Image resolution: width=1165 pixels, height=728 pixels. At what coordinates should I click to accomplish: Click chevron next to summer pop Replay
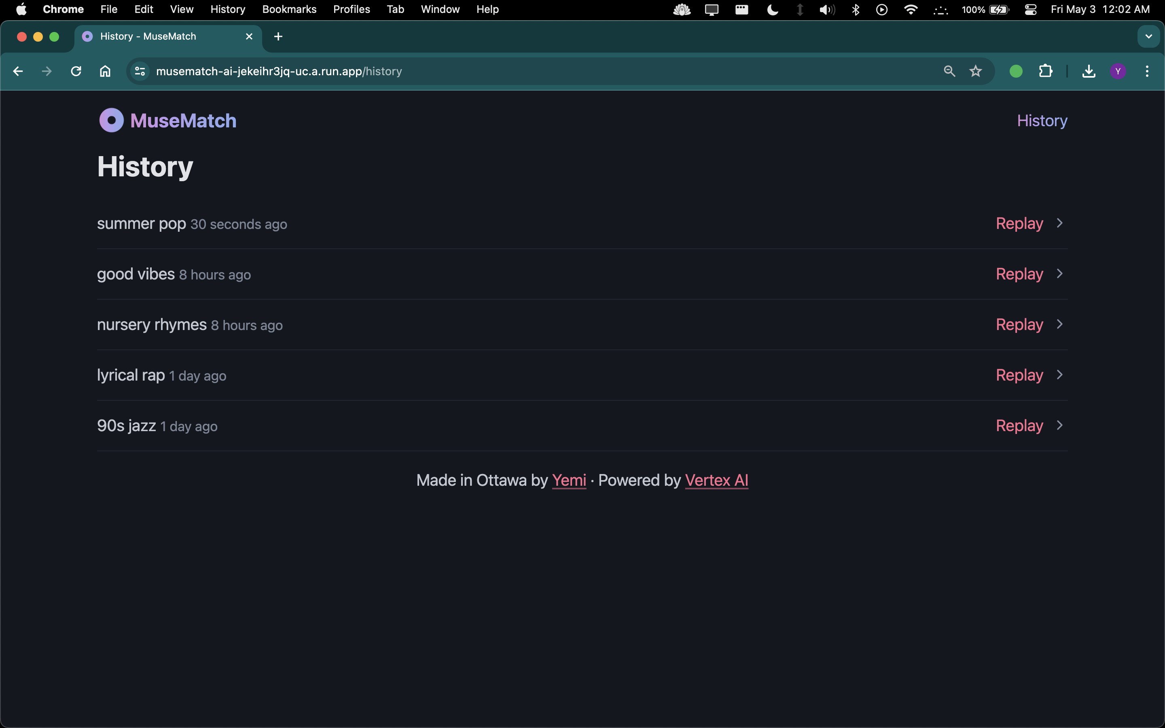pos(1059,223)
